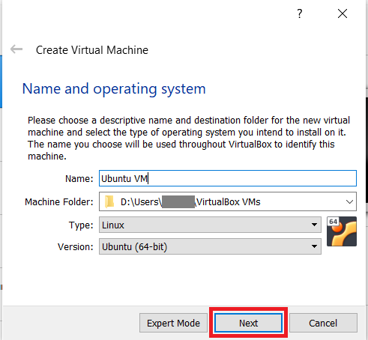
Task: Click the yellow folder icon in Machine Folder
Action: coord(109,201)
